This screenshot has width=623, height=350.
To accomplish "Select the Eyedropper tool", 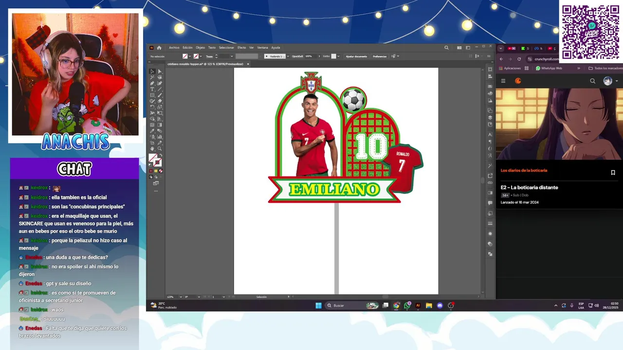I will [x=152, y=131].
